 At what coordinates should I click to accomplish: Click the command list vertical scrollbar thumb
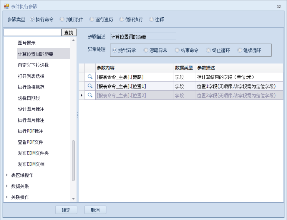[73, 161]
